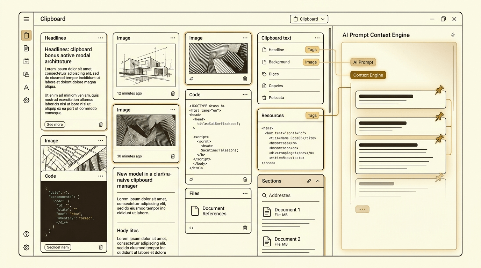Open the Headlines card options menu
The image size is (481, 268).
101,38
